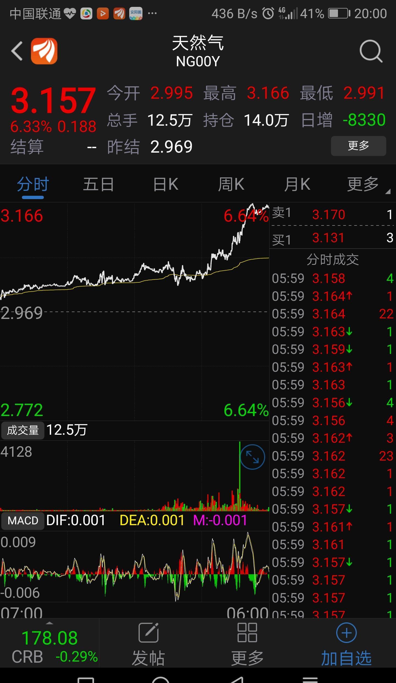The height and width of the screenshot is (683, 396).
Task: Tap the intraday price line chart
Action: coord(134,312)
